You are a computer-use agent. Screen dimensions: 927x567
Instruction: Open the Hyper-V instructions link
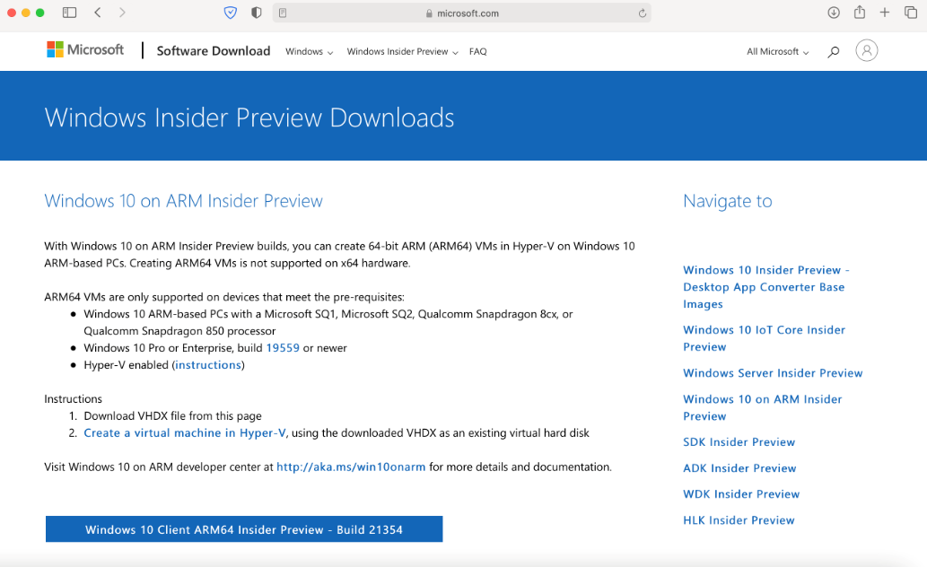pyautogui.click(x=208, y=365)
